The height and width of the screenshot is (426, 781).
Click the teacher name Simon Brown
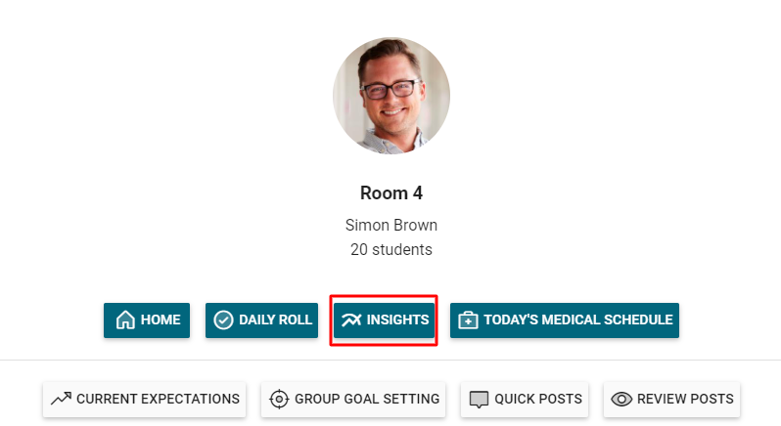pyautogui.click(x=390, y=226)
